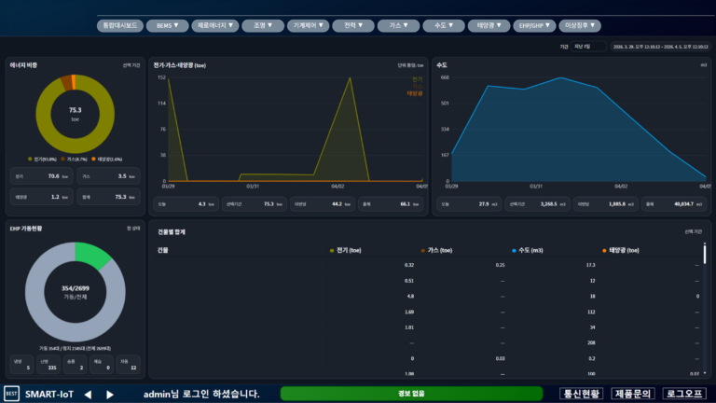Click the green 가동 segment of EHP donut
The height and width of the screenshot is (403, 716).
(91, 255)
